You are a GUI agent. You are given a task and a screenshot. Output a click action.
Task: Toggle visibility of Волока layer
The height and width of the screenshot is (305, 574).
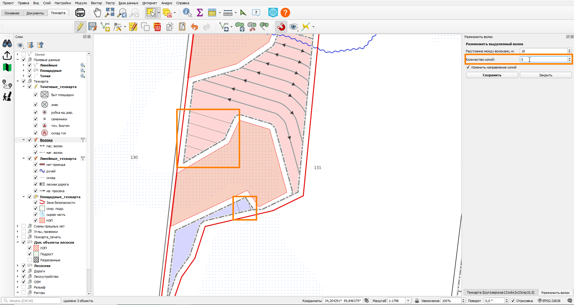coord(30,140)
